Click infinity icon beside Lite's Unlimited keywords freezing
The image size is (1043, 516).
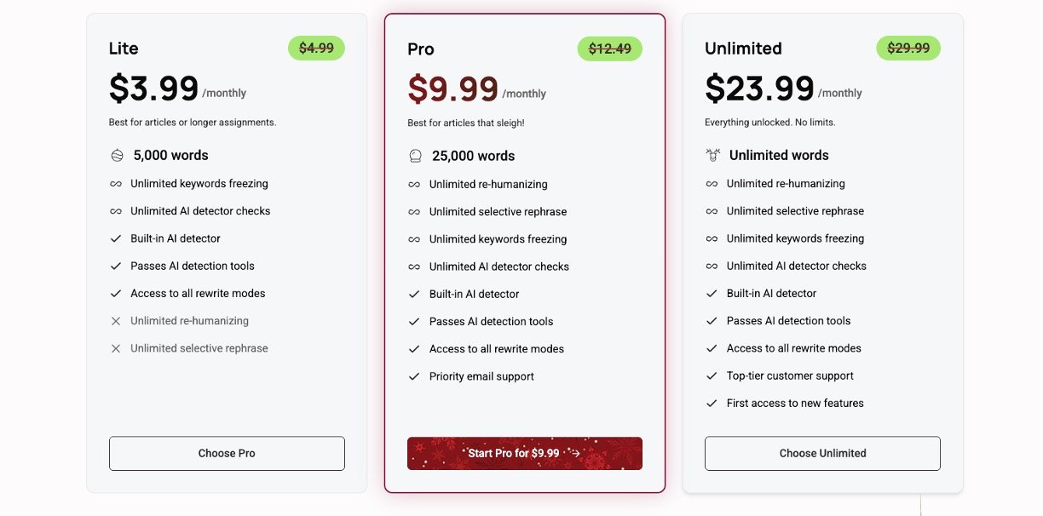click(116, 184)
